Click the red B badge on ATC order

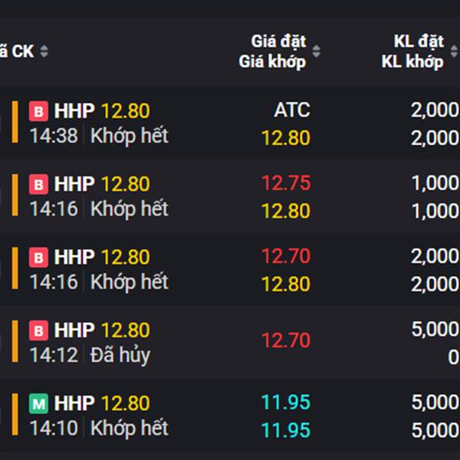(38, 112)
